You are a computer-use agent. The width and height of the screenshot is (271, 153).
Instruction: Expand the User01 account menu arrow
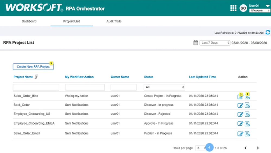point(267,6)
